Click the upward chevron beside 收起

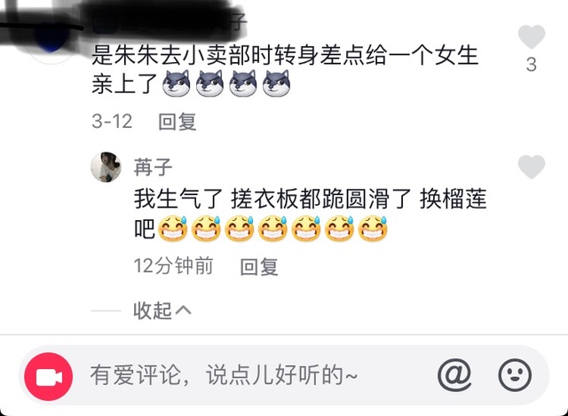click(184, 310)
